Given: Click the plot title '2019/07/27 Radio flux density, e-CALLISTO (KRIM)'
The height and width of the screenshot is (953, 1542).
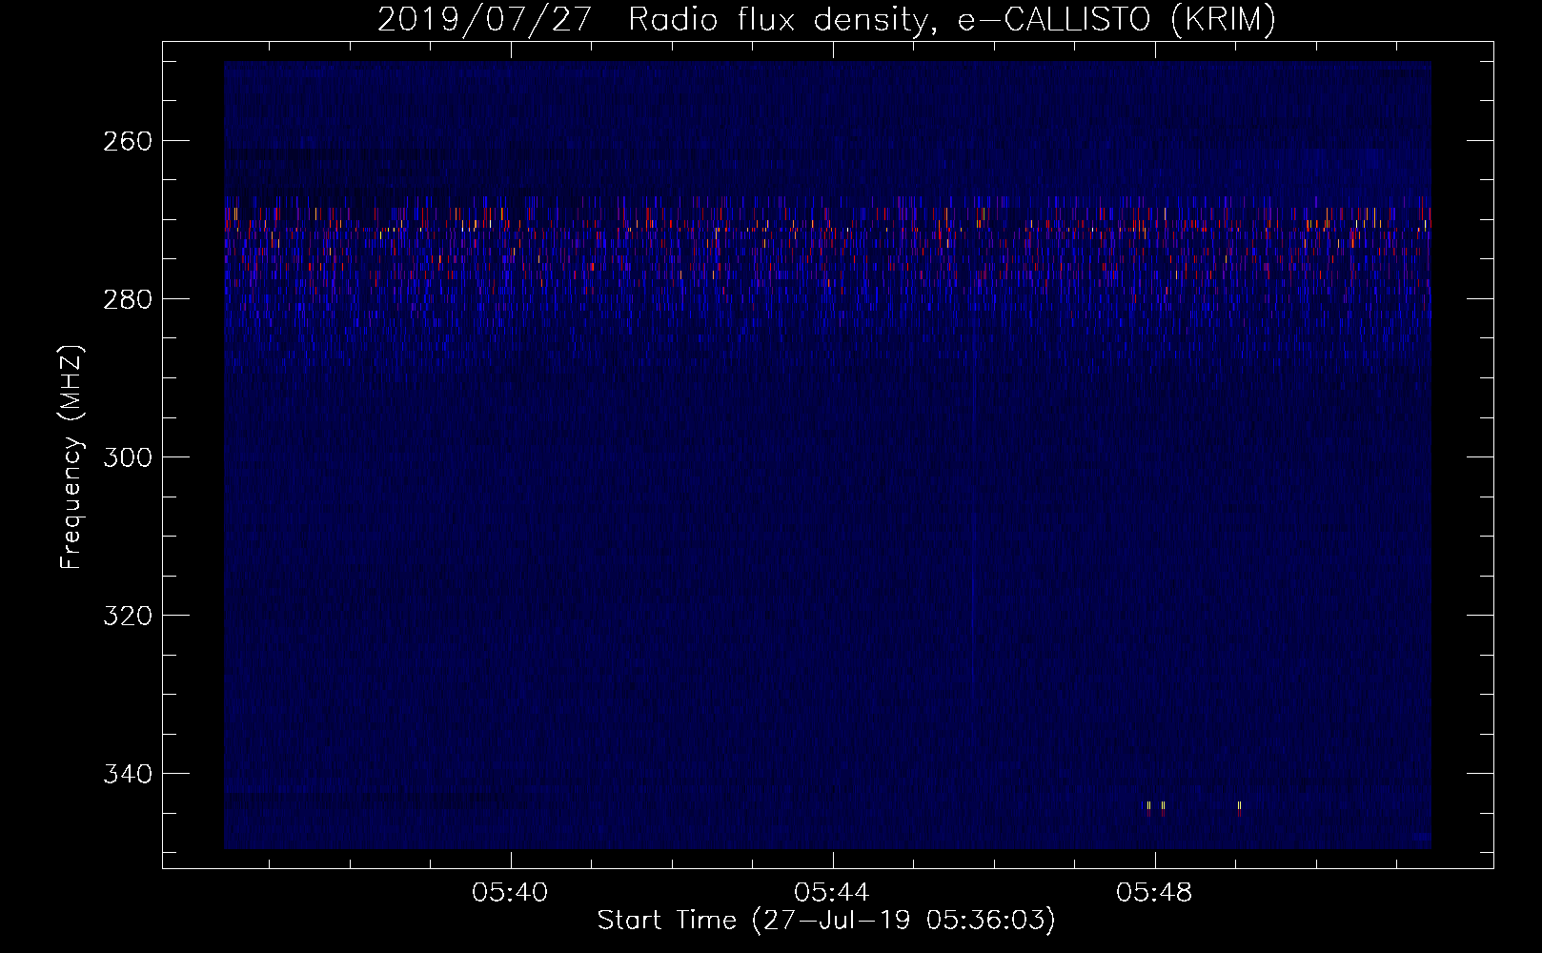Looking at the screenshot, I should click(x=826, y=20).
